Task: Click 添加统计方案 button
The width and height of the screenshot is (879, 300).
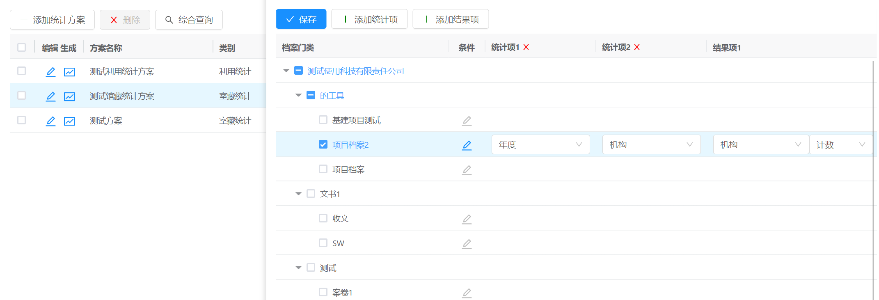Action: click(x=52, y=20)
